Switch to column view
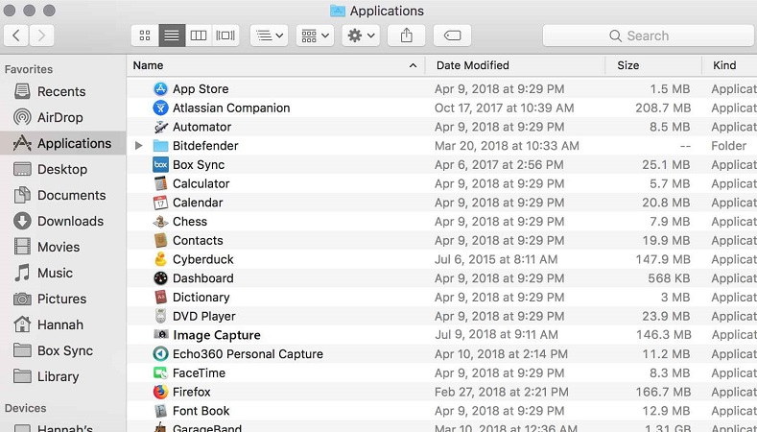Viewport: 757px width, 432px height. click(x=199, y=36)
